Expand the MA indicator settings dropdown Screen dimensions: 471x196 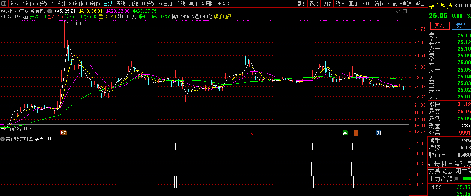click(50, 11)
